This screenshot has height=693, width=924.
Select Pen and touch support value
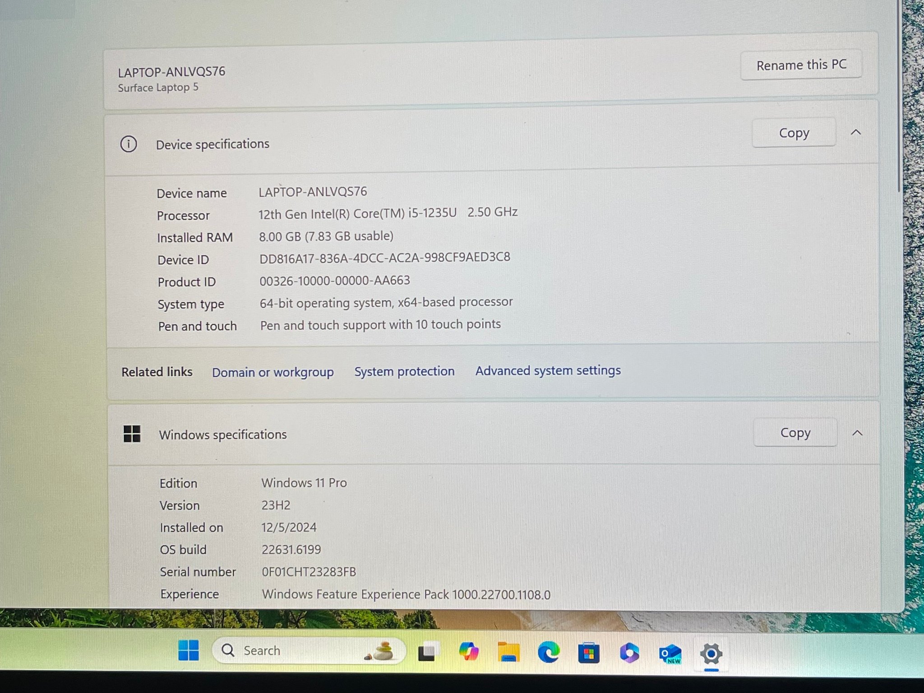pos(380,325)
